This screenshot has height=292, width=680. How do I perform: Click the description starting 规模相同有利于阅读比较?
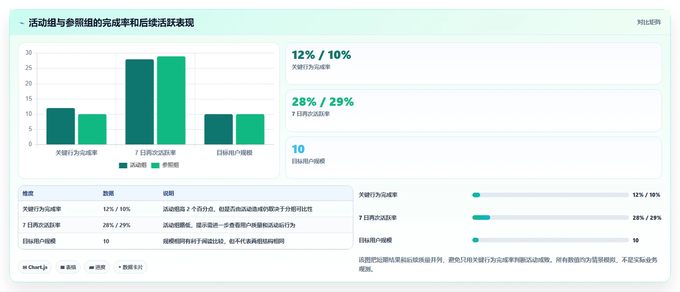(224, 241)
